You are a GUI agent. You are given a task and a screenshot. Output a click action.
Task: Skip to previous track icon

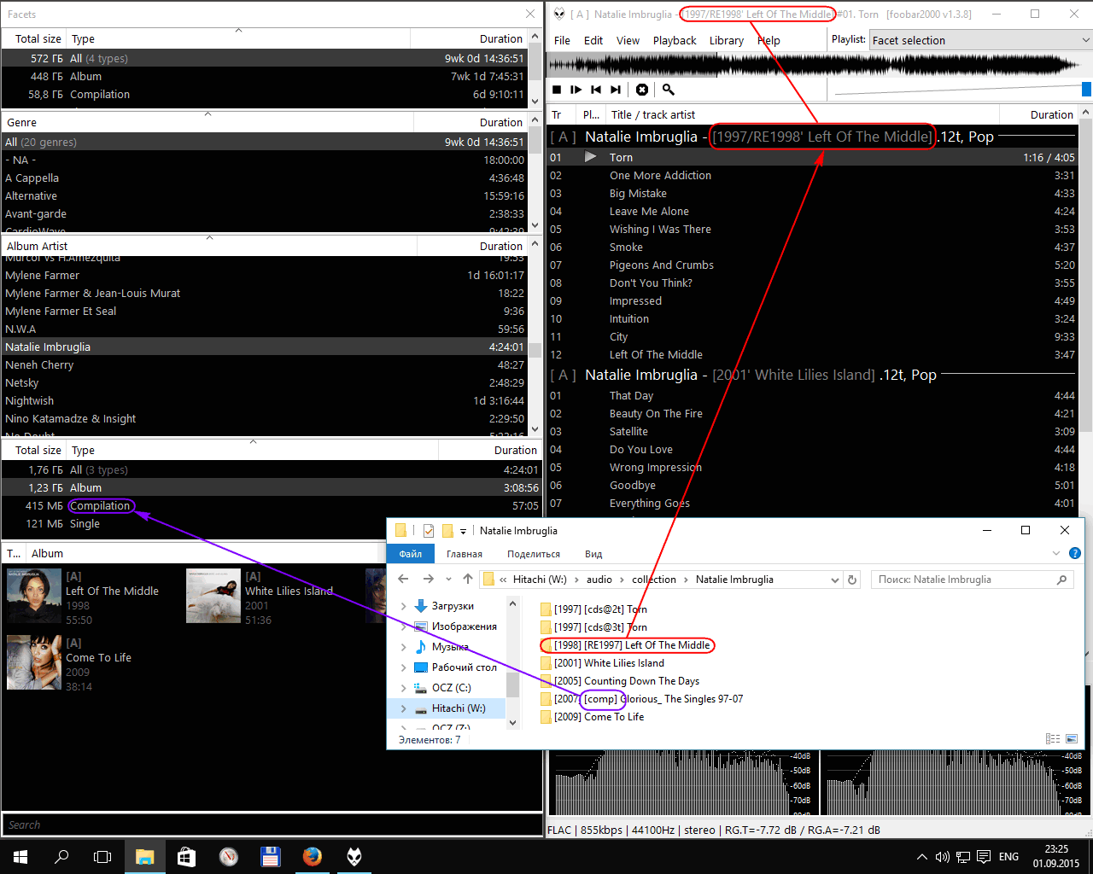point(596,90)
